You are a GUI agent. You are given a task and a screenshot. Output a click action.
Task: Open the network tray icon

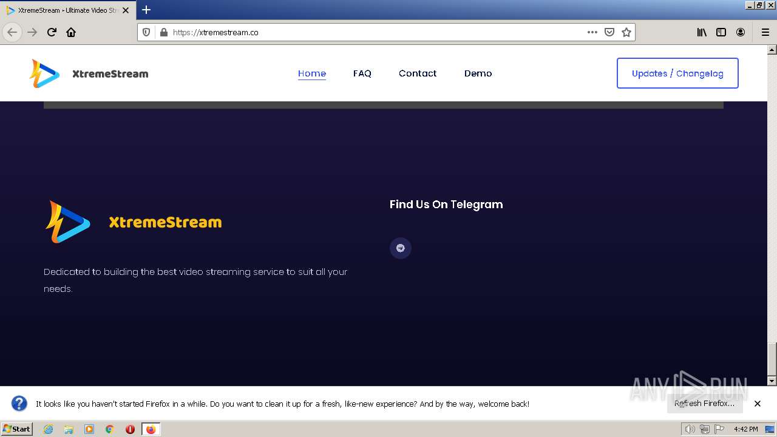(x=704, y=429)
